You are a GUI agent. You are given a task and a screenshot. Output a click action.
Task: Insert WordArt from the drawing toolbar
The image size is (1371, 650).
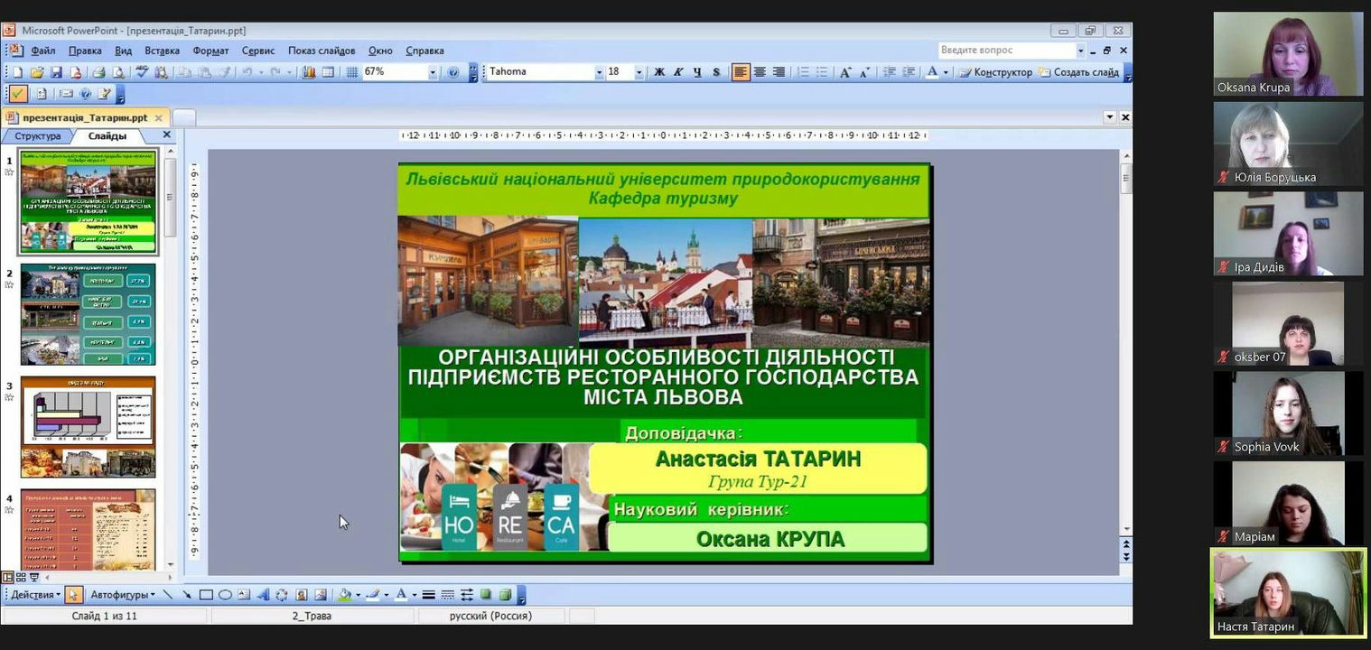(x=263, y=595)
